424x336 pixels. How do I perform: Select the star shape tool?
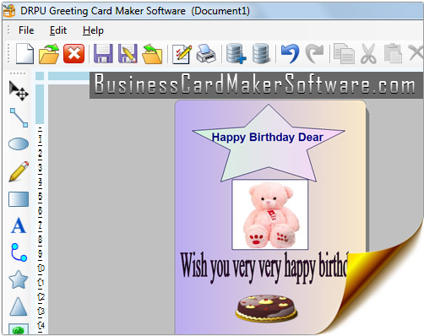click(x=19, y=279)
